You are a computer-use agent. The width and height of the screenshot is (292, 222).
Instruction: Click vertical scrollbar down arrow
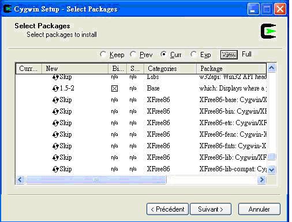pos(271,170)
